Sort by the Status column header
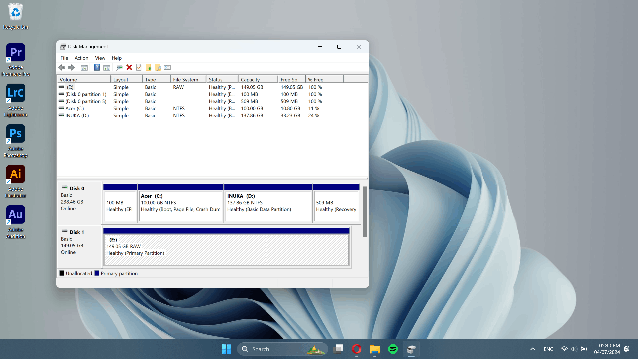638x359 pixels. (222, 80)
